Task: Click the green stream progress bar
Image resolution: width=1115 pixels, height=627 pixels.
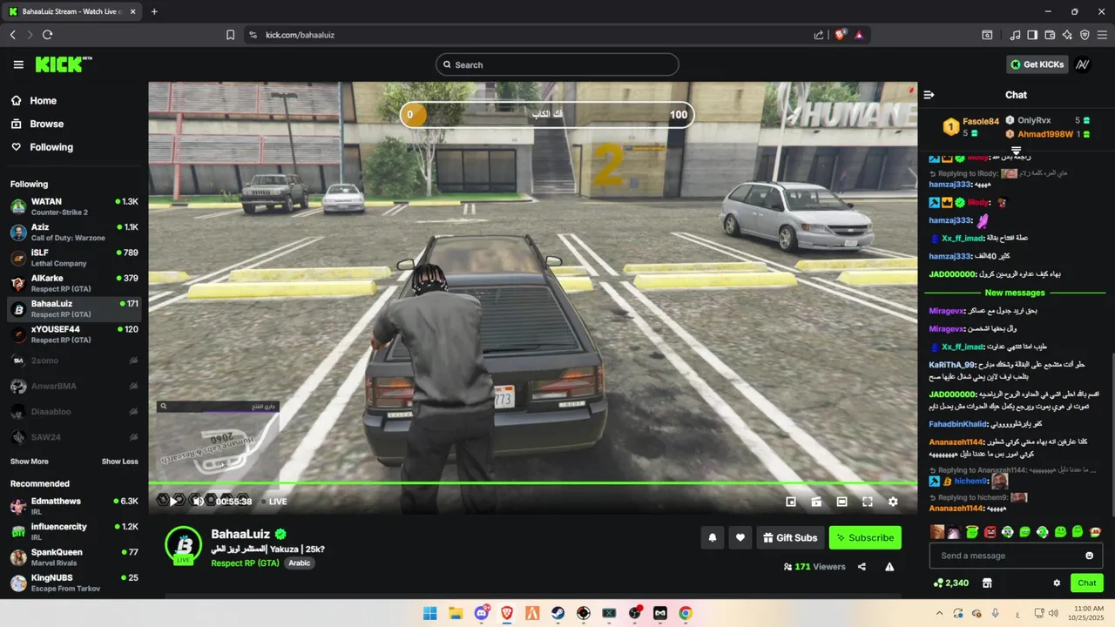Action: 532,483
